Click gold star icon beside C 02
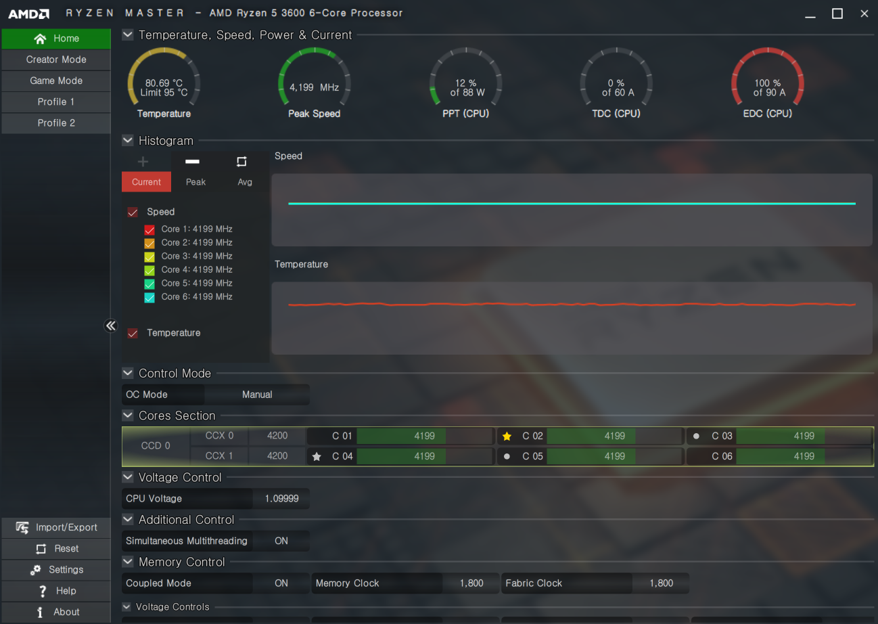 pos(507,437)
